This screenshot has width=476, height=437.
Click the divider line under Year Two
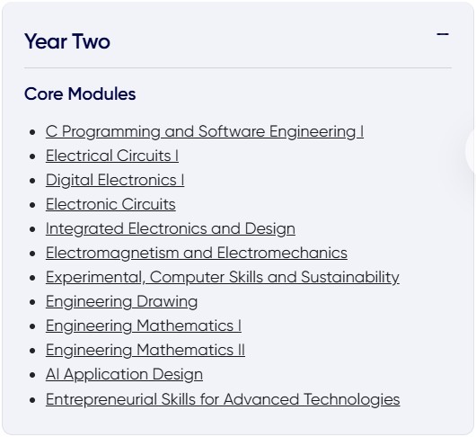click(238, 68)
